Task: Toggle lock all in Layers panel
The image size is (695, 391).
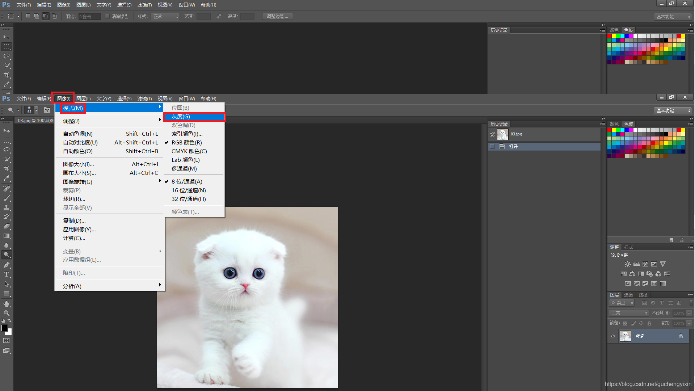Action: click(649, 323)
